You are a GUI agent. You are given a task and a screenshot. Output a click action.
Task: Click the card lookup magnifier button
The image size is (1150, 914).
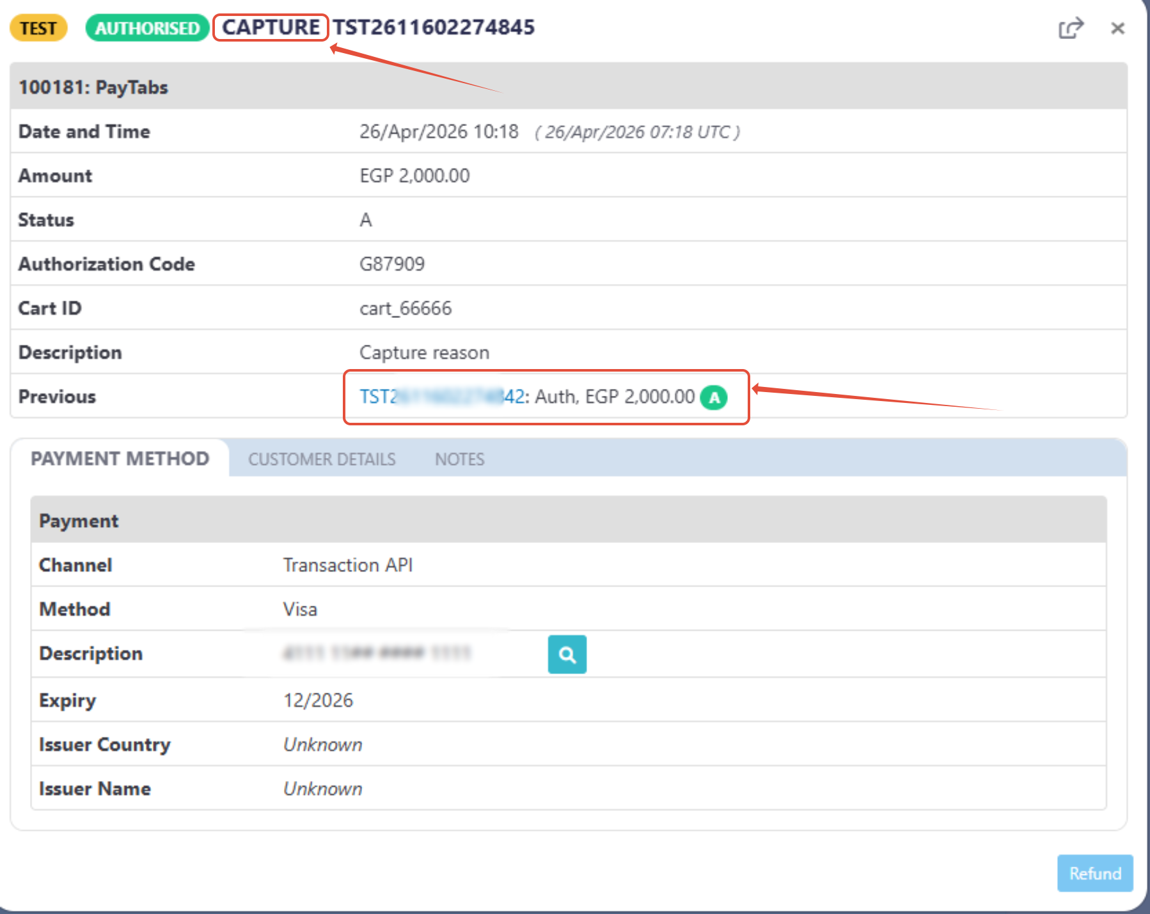coord(567,654)
